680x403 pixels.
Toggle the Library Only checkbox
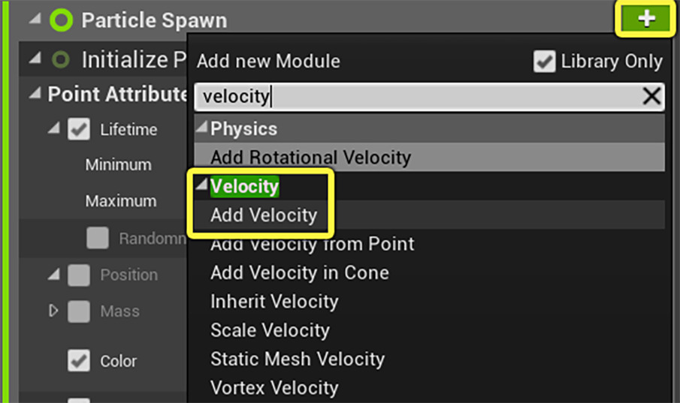[x=544, y=62]
